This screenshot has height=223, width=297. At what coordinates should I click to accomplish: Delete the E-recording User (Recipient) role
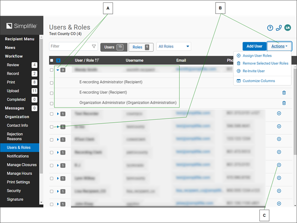(284, 93)
